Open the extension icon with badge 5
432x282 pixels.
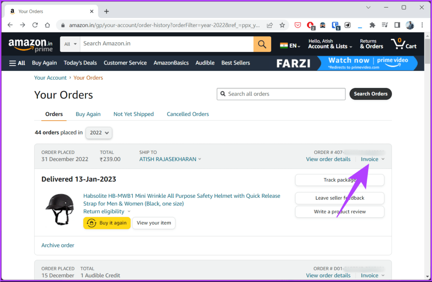pyautogui.click(x=335, y=26)
